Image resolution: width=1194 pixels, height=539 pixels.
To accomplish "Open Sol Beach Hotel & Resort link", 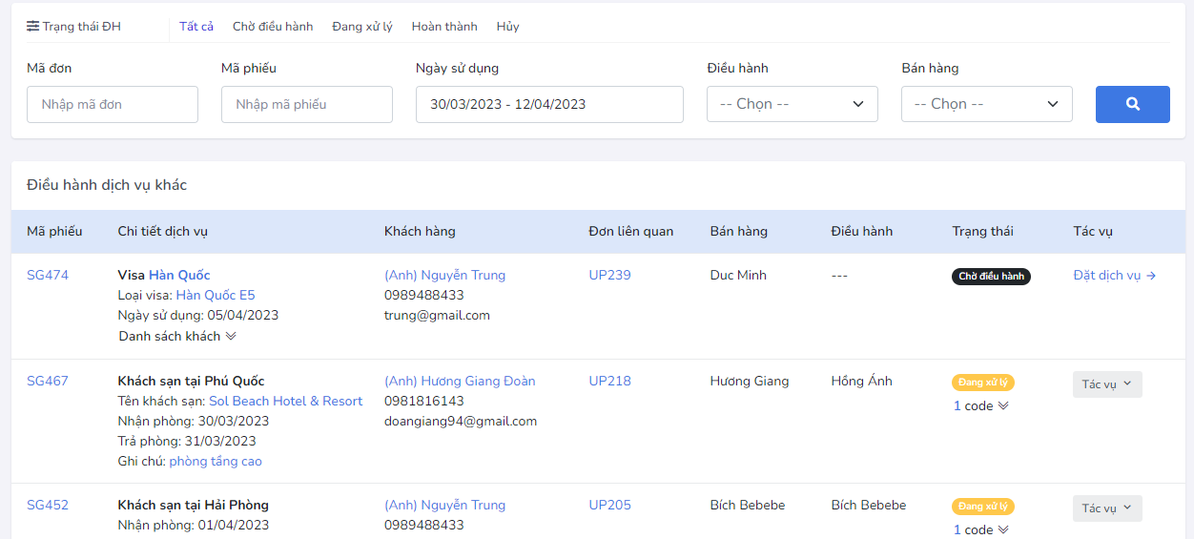I will pos(286,402).
